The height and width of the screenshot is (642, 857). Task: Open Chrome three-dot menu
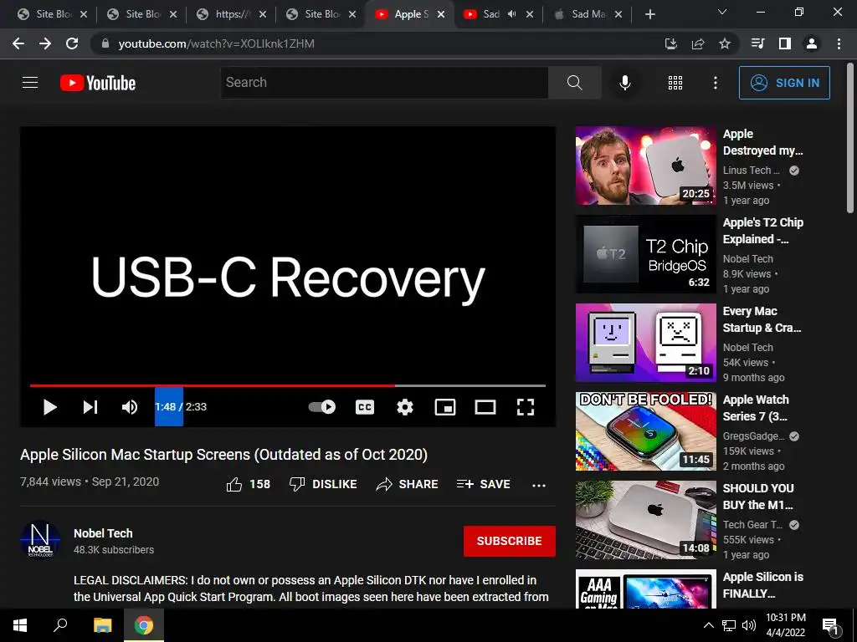pos(839,43)
